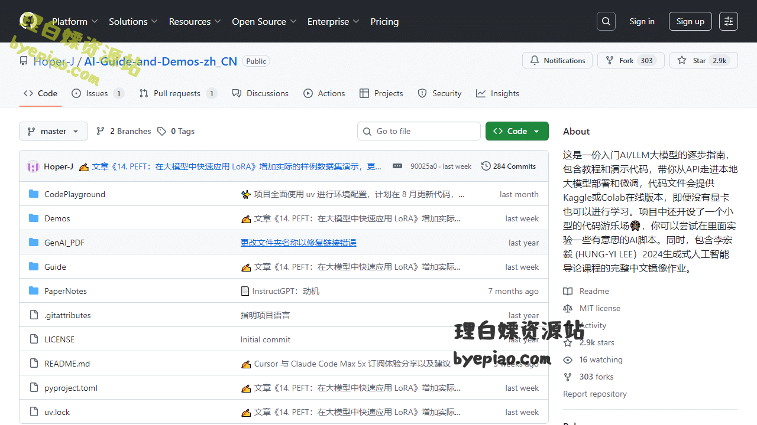Switch to the Pull requests tab
757x425 pixels.
tap(178, 93)
